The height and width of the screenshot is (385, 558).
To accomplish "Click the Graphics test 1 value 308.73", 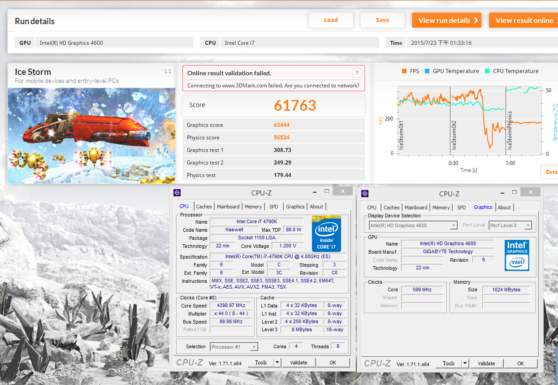I will (x=282, y=150).
